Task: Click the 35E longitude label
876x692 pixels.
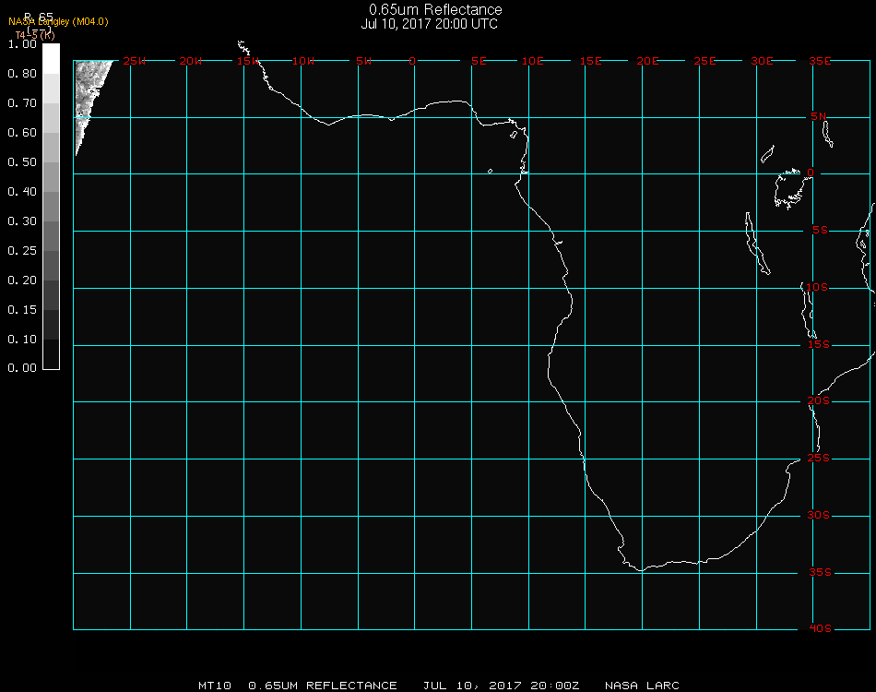Action: pos(820,61)
